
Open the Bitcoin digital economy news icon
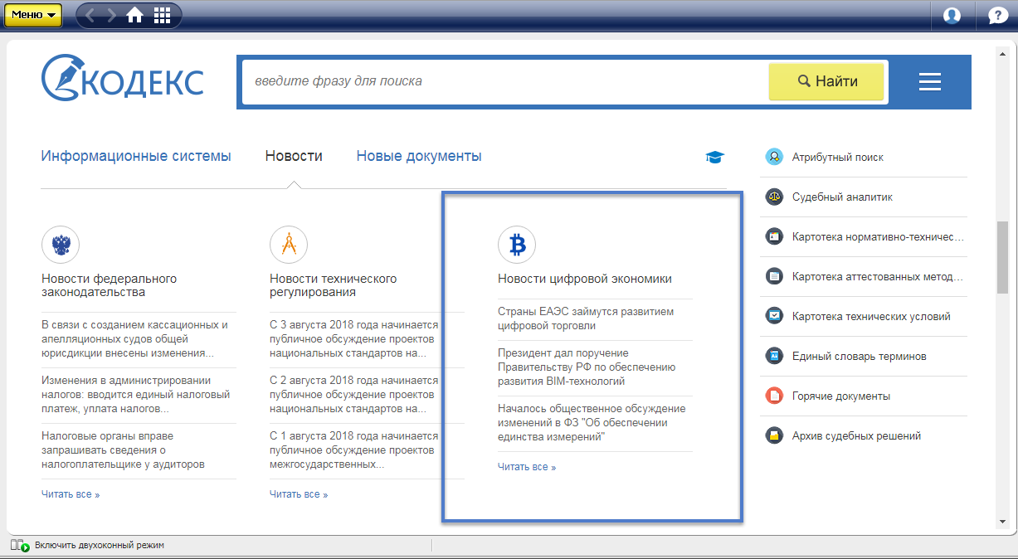tap(517, 245)
